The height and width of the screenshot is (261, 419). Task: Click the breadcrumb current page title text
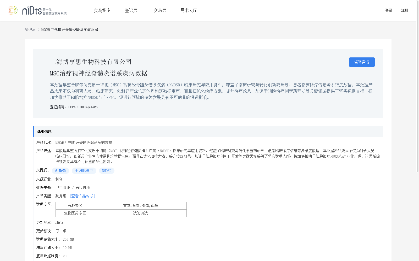coord(70,30)
